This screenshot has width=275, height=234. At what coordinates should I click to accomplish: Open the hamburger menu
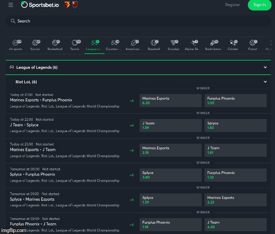pyautogui.click(x=11, y=5)
